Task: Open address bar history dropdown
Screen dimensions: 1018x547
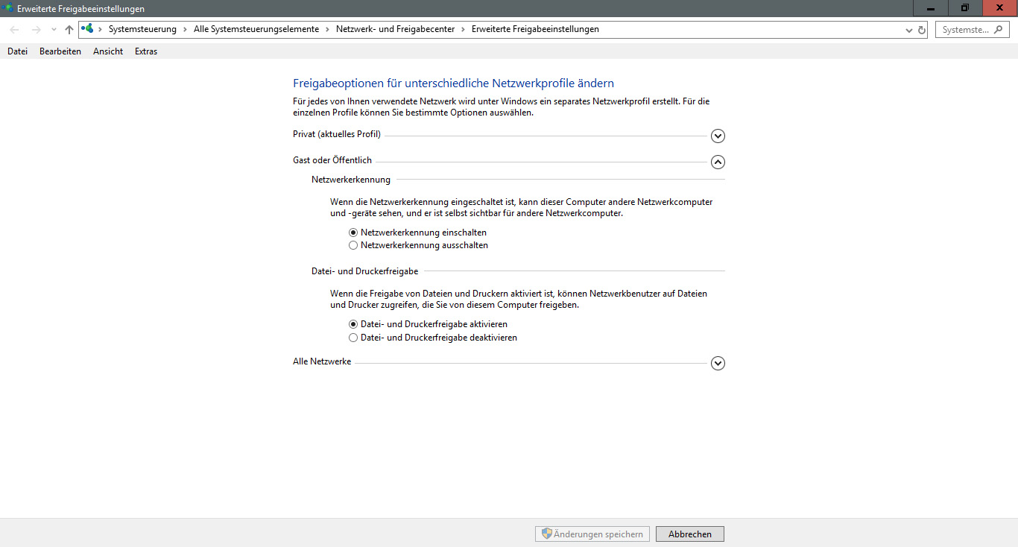Action: click(x=908, y=30)
